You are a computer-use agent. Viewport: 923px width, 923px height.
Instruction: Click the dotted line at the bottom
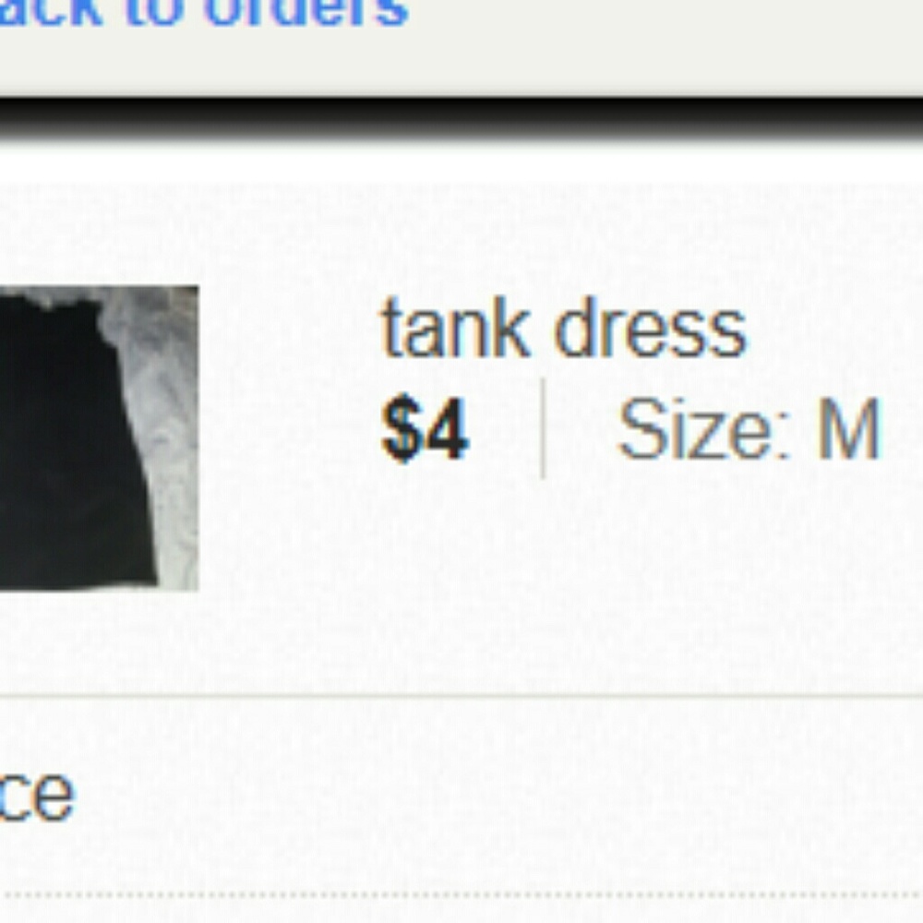coord(461,895)
